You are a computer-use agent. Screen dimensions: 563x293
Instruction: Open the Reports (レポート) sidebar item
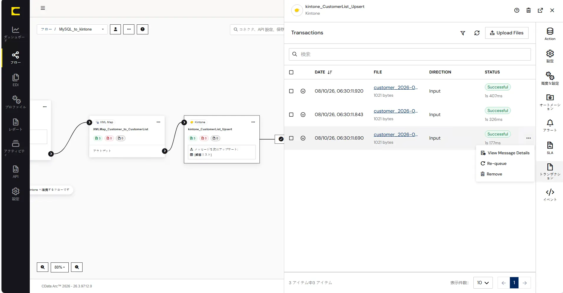tap(15, 124)
